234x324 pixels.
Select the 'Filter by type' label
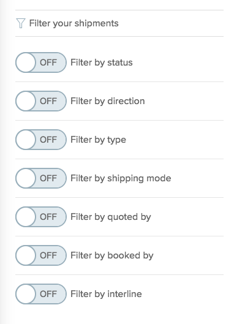[98, 140]
